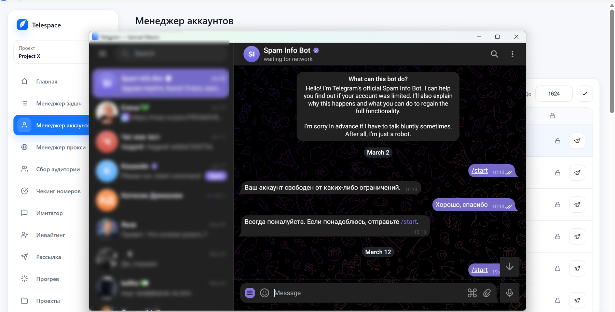Select Менеджер аккаунтов sidebar item
Screen dimensions: 615x312
(x=51, y=125)
